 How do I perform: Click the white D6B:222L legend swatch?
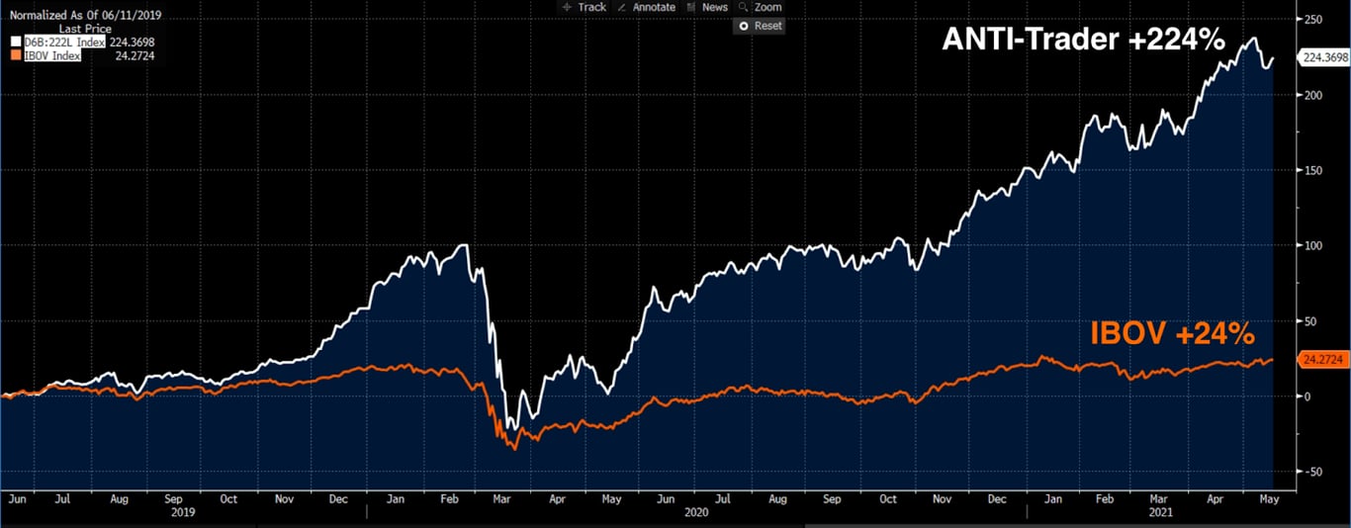[x=15, y=43]
